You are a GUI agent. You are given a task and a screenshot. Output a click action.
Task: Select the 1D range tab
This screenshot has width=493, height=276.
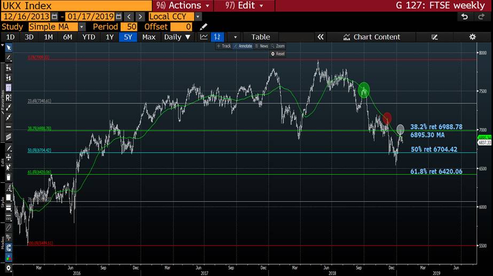coord(10,37)
